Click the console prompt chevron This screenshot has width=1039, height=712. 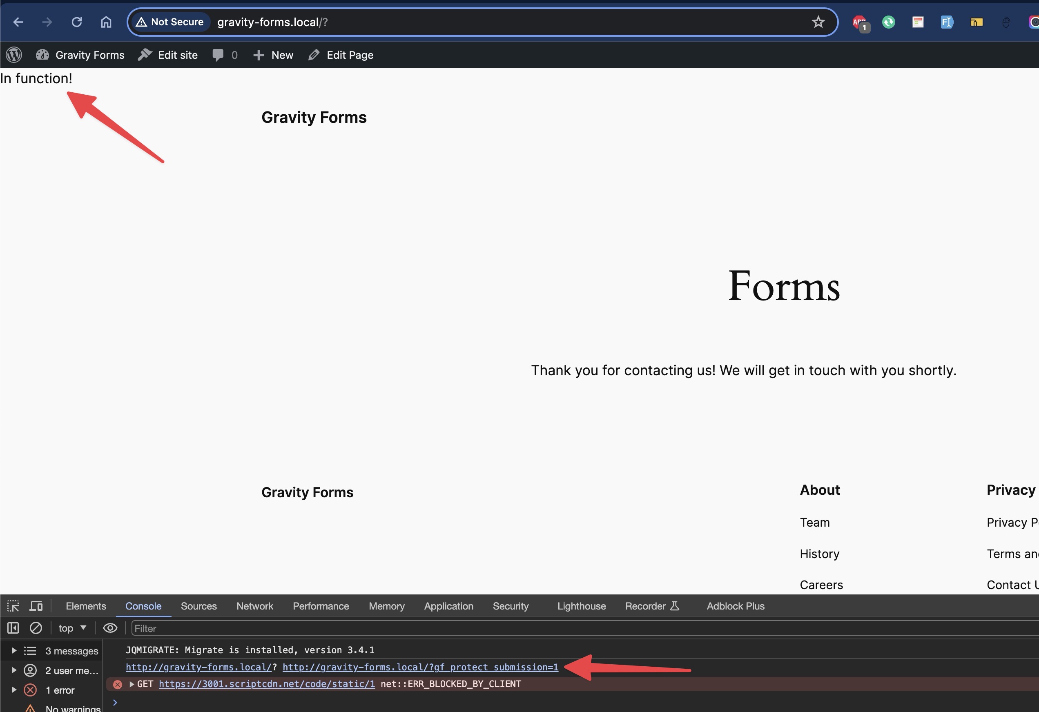point(115,703)
